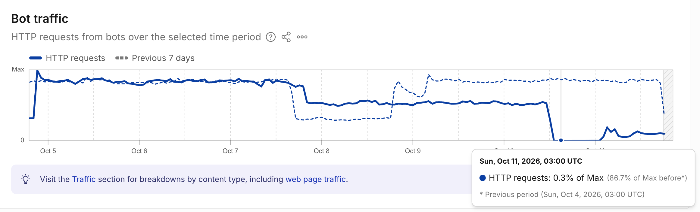This screenshot has height=212, width=700.
Task: Open the Traffic section link
Action: point(84,179)
